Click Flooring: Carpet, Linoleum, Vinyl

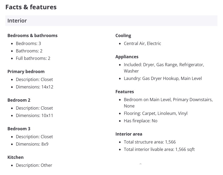tap(156, 113)
